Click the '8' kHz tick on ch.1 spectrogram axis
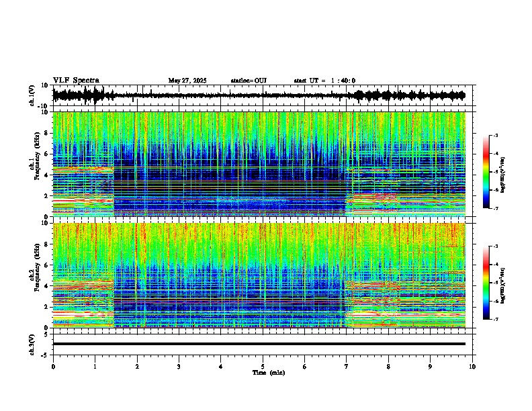 (x=47, y=133)
